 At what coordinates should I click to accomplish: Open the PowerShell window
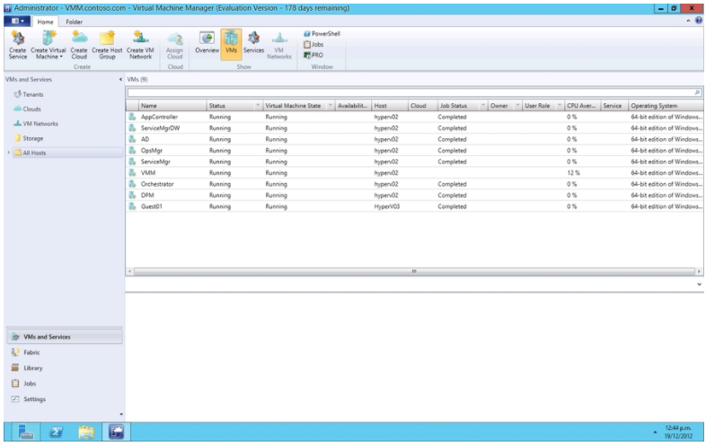(322, 34)
